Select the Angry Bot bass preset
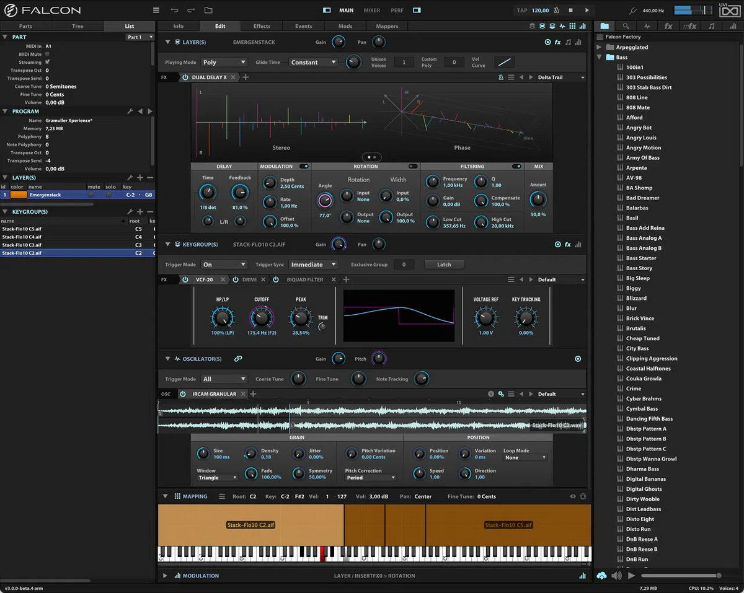 pyautogui.click(x=639, y=128)
